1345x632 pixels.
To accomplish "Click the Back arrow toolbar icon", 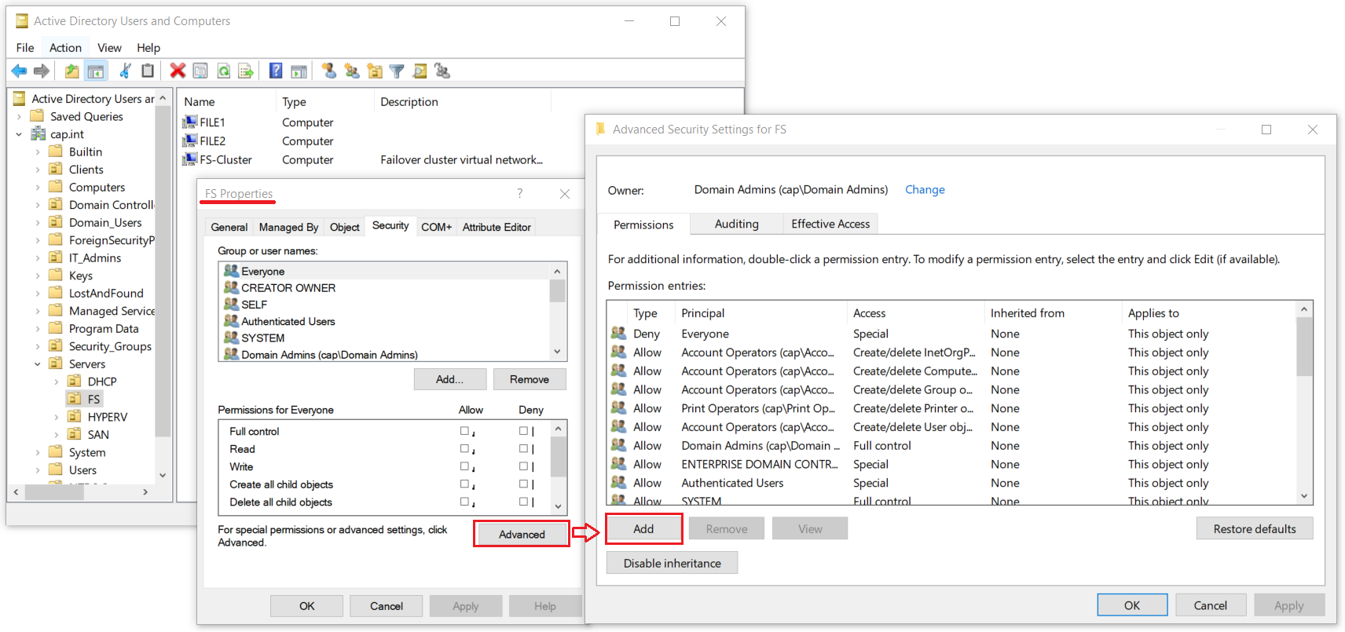I will pos(19,71).
